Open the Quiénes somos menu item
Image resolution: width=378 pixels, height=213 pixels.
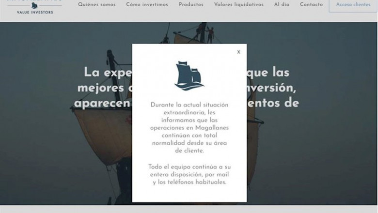(x=96, y=4)
